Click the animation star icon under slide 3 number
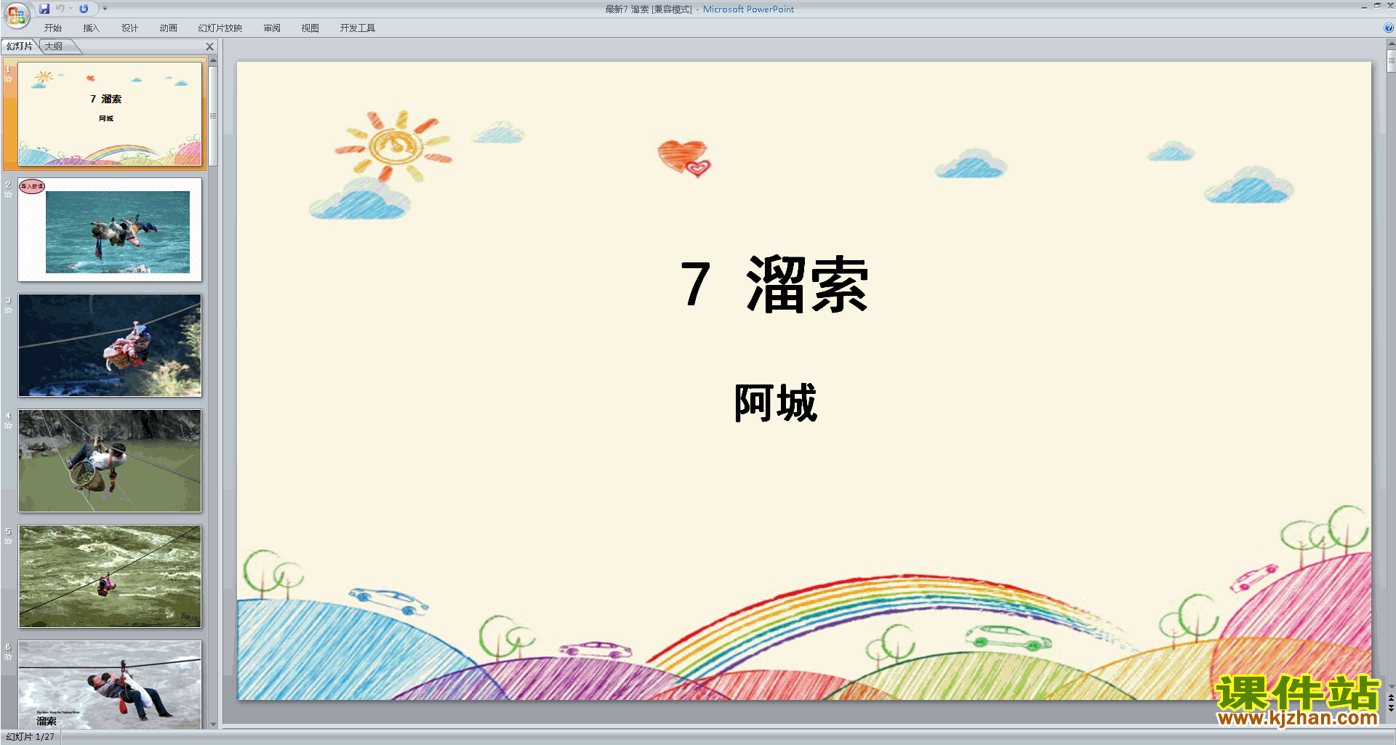1396x745 pixels. point(8,310)
